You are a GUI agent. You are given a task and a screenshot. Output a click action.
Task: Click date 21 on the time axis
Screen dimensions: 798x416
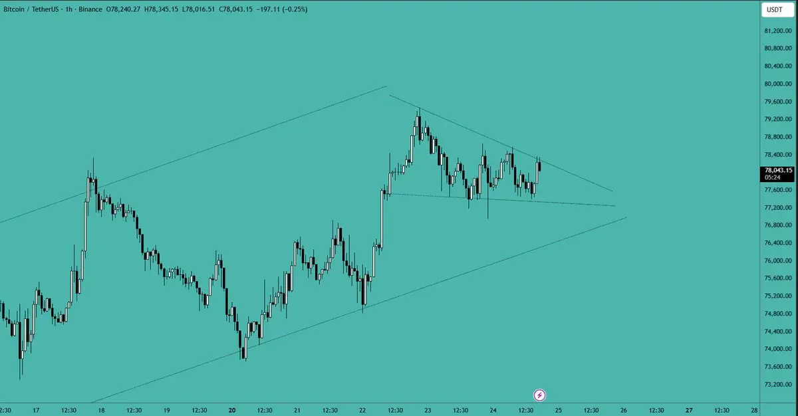(297, 410)
